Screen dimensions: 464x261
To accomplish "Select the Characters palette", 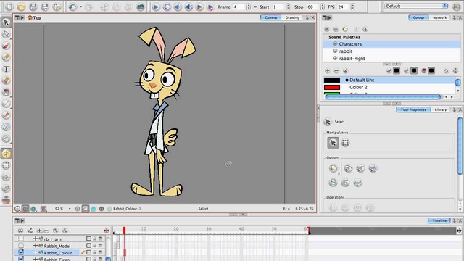I will pos(391,44).
